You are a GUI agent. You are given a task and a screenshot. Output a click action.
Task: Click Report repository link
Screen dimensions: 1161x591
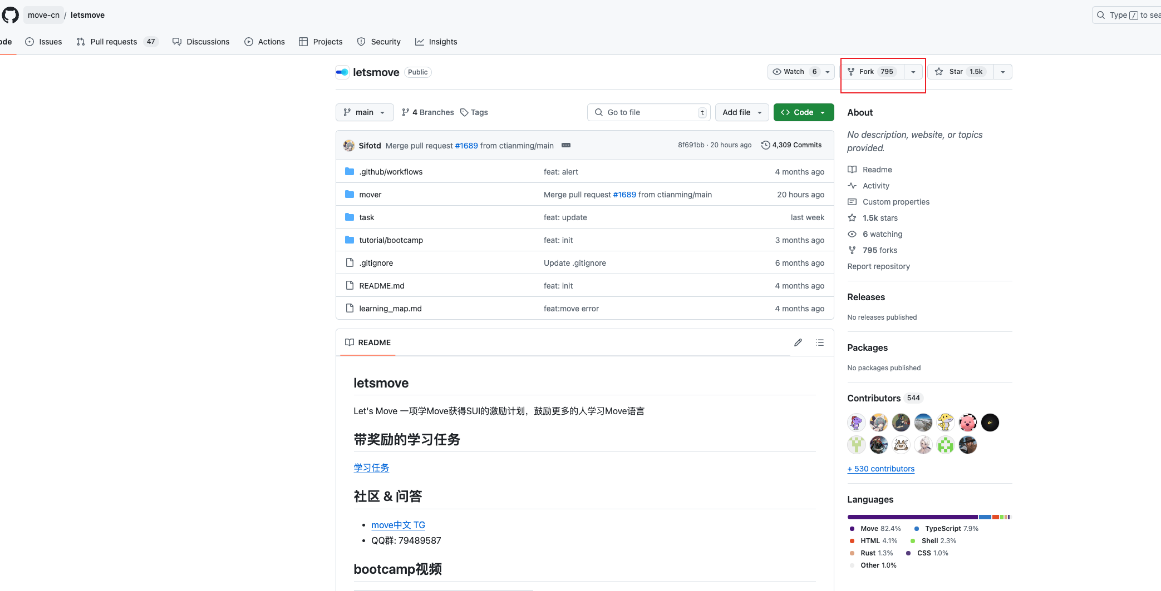[878, 266]
